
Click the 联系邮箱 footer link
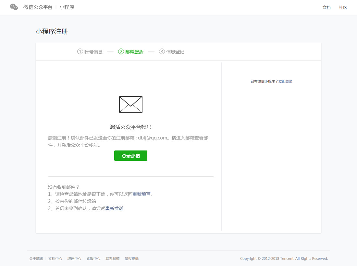point(113,259)
